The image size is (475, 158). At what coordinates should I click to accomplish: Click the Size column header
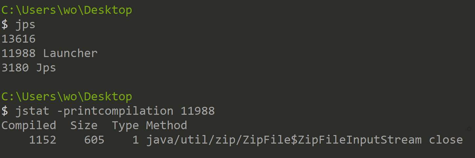pyautogui.click(x=84, y=126)
